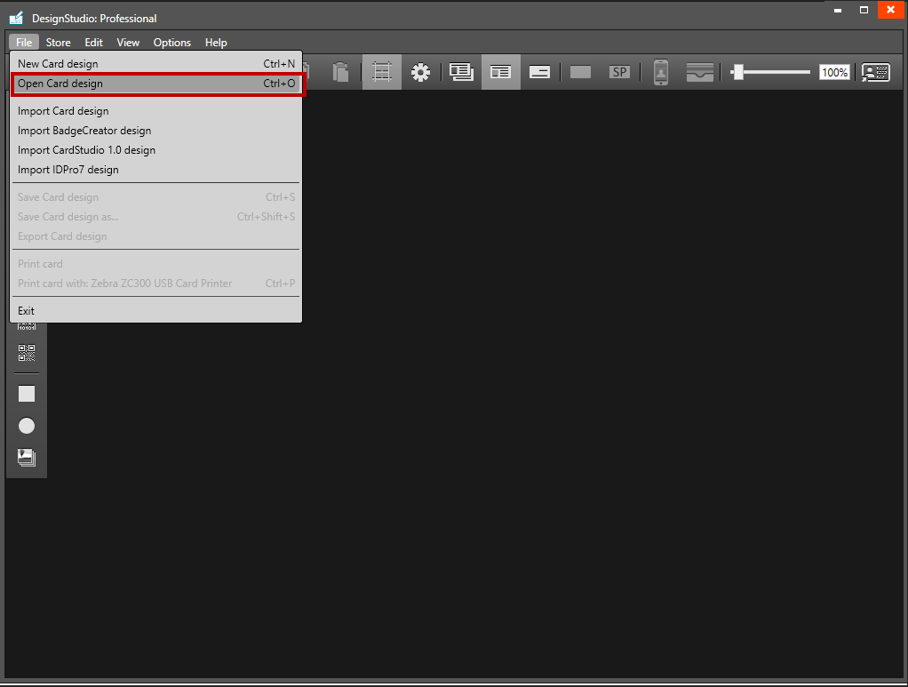
Task: Open the print card dialog icon on far right
Action: pyautogui.click(x=875, y=73)
